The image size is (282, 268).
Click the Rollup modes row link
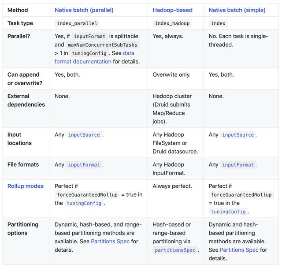pos(26,186)
